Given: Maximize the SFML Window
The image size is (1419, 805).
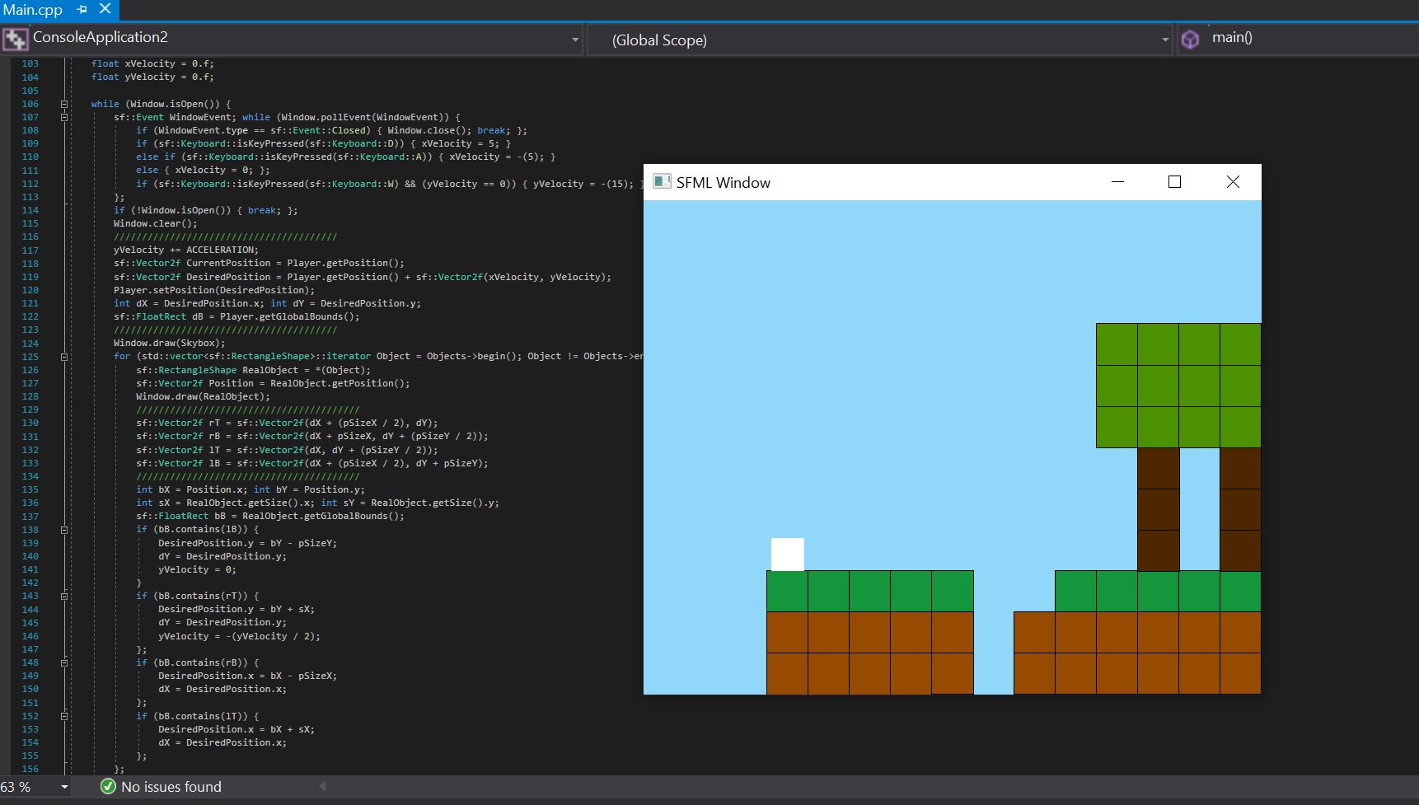Looking at the screenshot, I should click(1174, 182).
